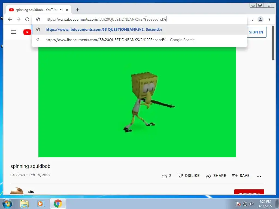
Task: Click the SIGN IN button
Action: point(256,32)
